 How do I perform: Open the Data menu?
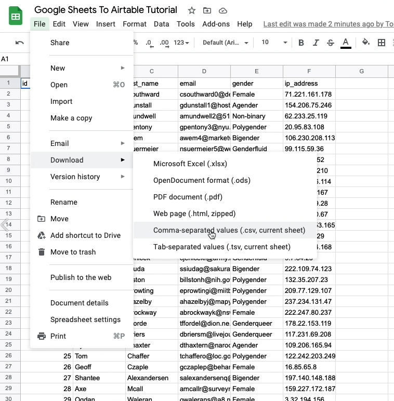(162, 24)
